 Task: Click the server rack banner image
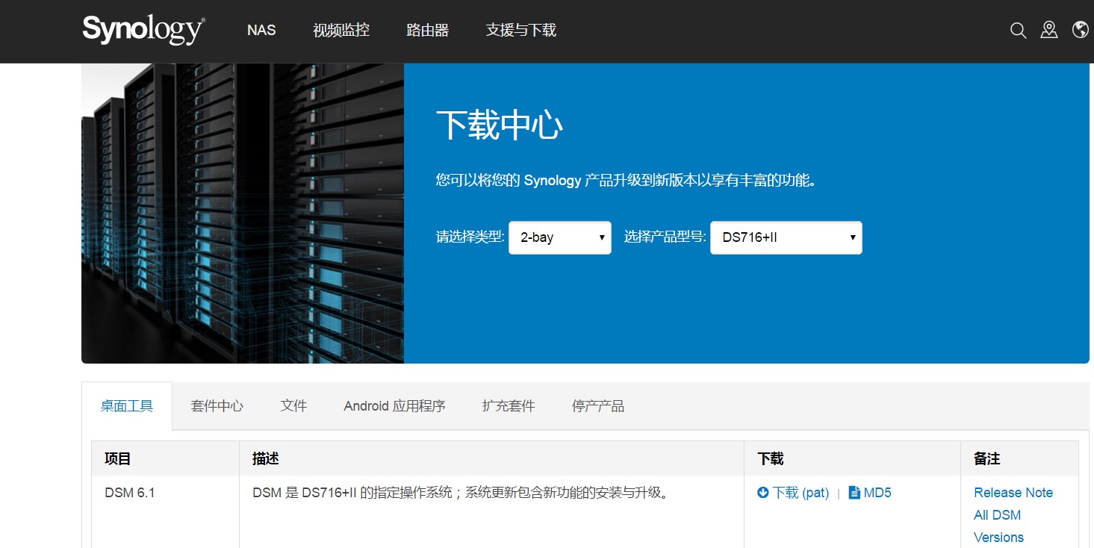243,214
